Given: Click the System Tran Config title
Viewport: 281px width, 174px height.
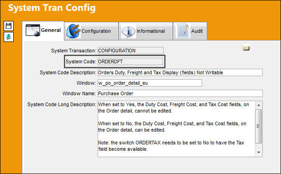Looking at the screenshot, I should 52,8.
